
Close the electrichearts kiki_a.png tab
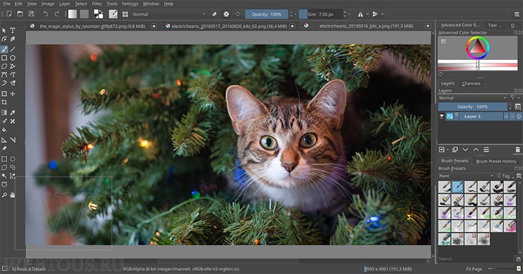point(428,26)
